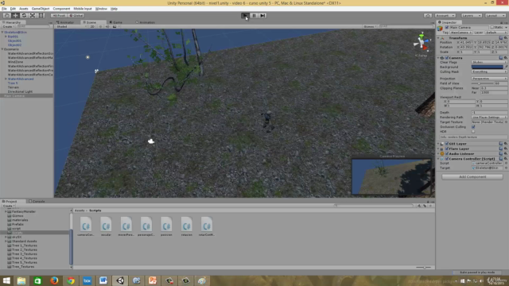The image size is (509, 286).
Task: Click the Add Component button
Action: click(x=472, y=176)
